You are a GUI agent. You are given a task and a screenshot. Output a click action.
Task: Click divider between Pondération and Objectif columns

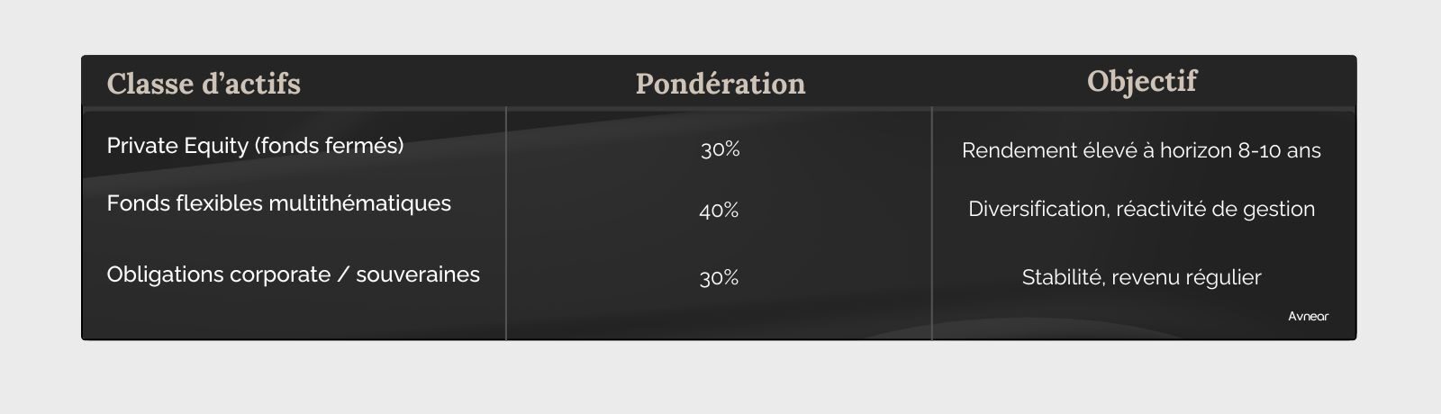pos(931,223)
